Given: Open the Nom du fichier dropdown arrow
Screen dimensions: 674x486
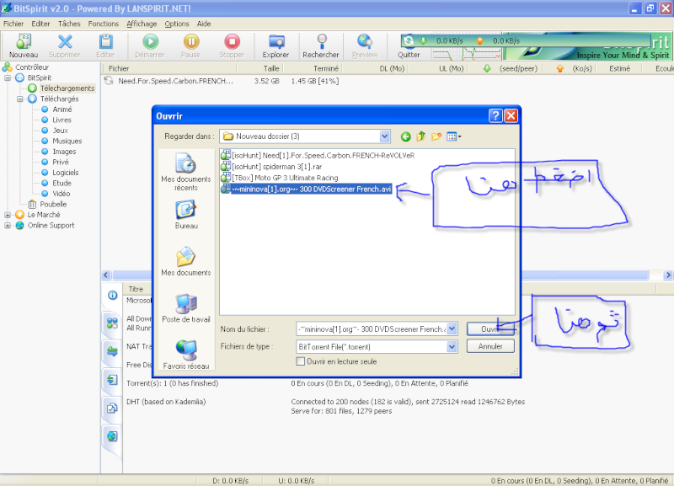Looking at the screenshot, I should (x=452, y=328).
